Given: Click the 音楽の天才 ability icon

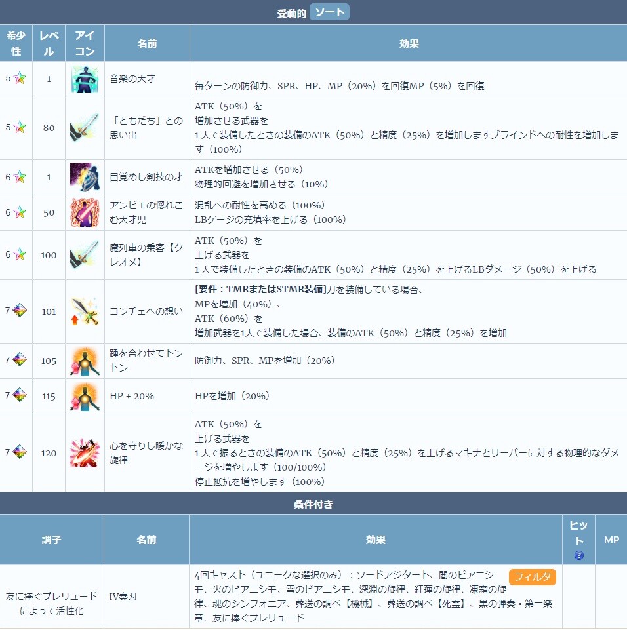Looking at the screenshot, I should click(x=85, y=79).
